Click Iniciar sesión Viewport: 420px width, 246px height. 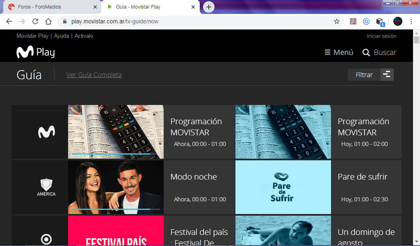click(x=381, y=36)
